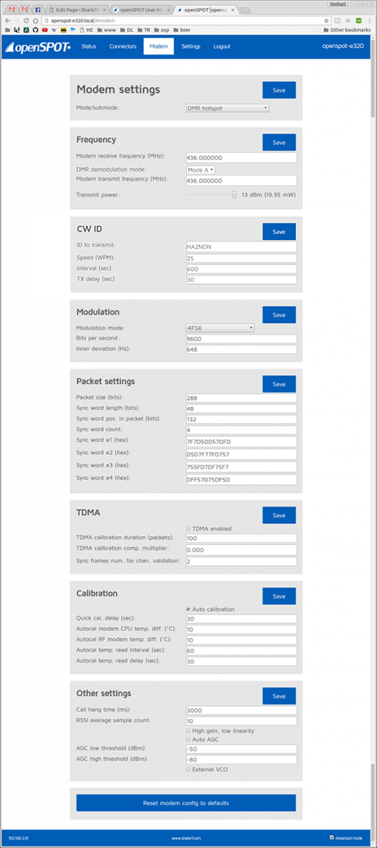Click the browser home icon
Screen dimensions: 377x848
tap(36, 20)
